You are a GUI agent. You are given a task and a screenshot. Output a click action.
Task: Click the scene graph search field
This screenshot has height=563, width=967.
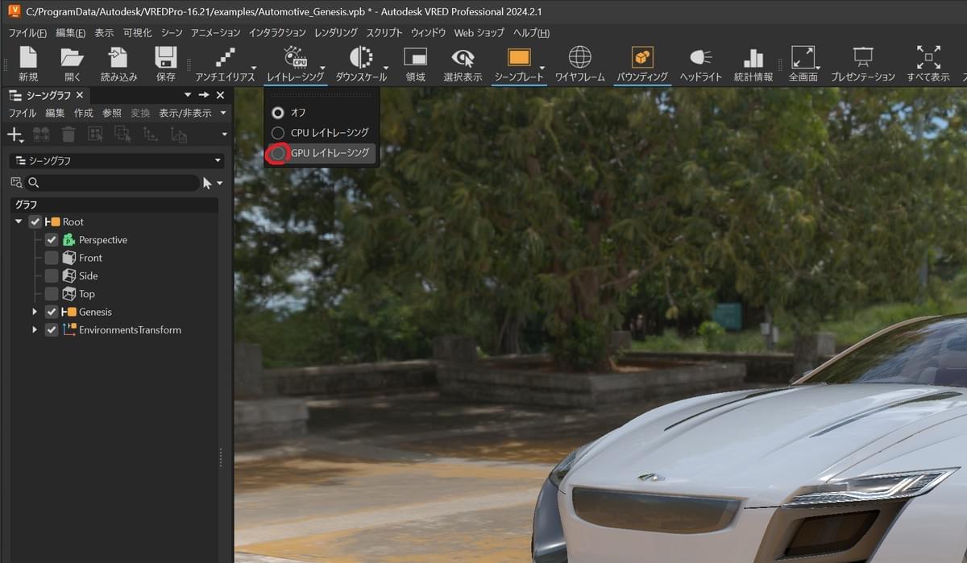click(117, 184)
